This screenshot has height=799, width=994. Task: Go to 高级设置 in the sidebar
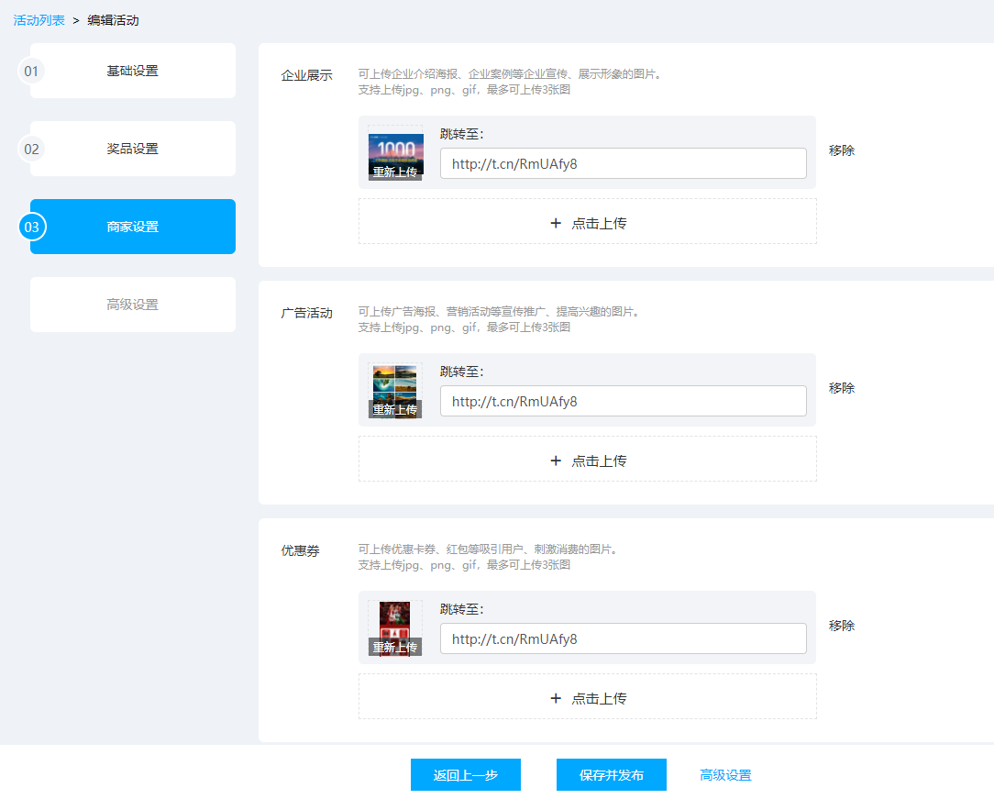click(x=132, y=305)
